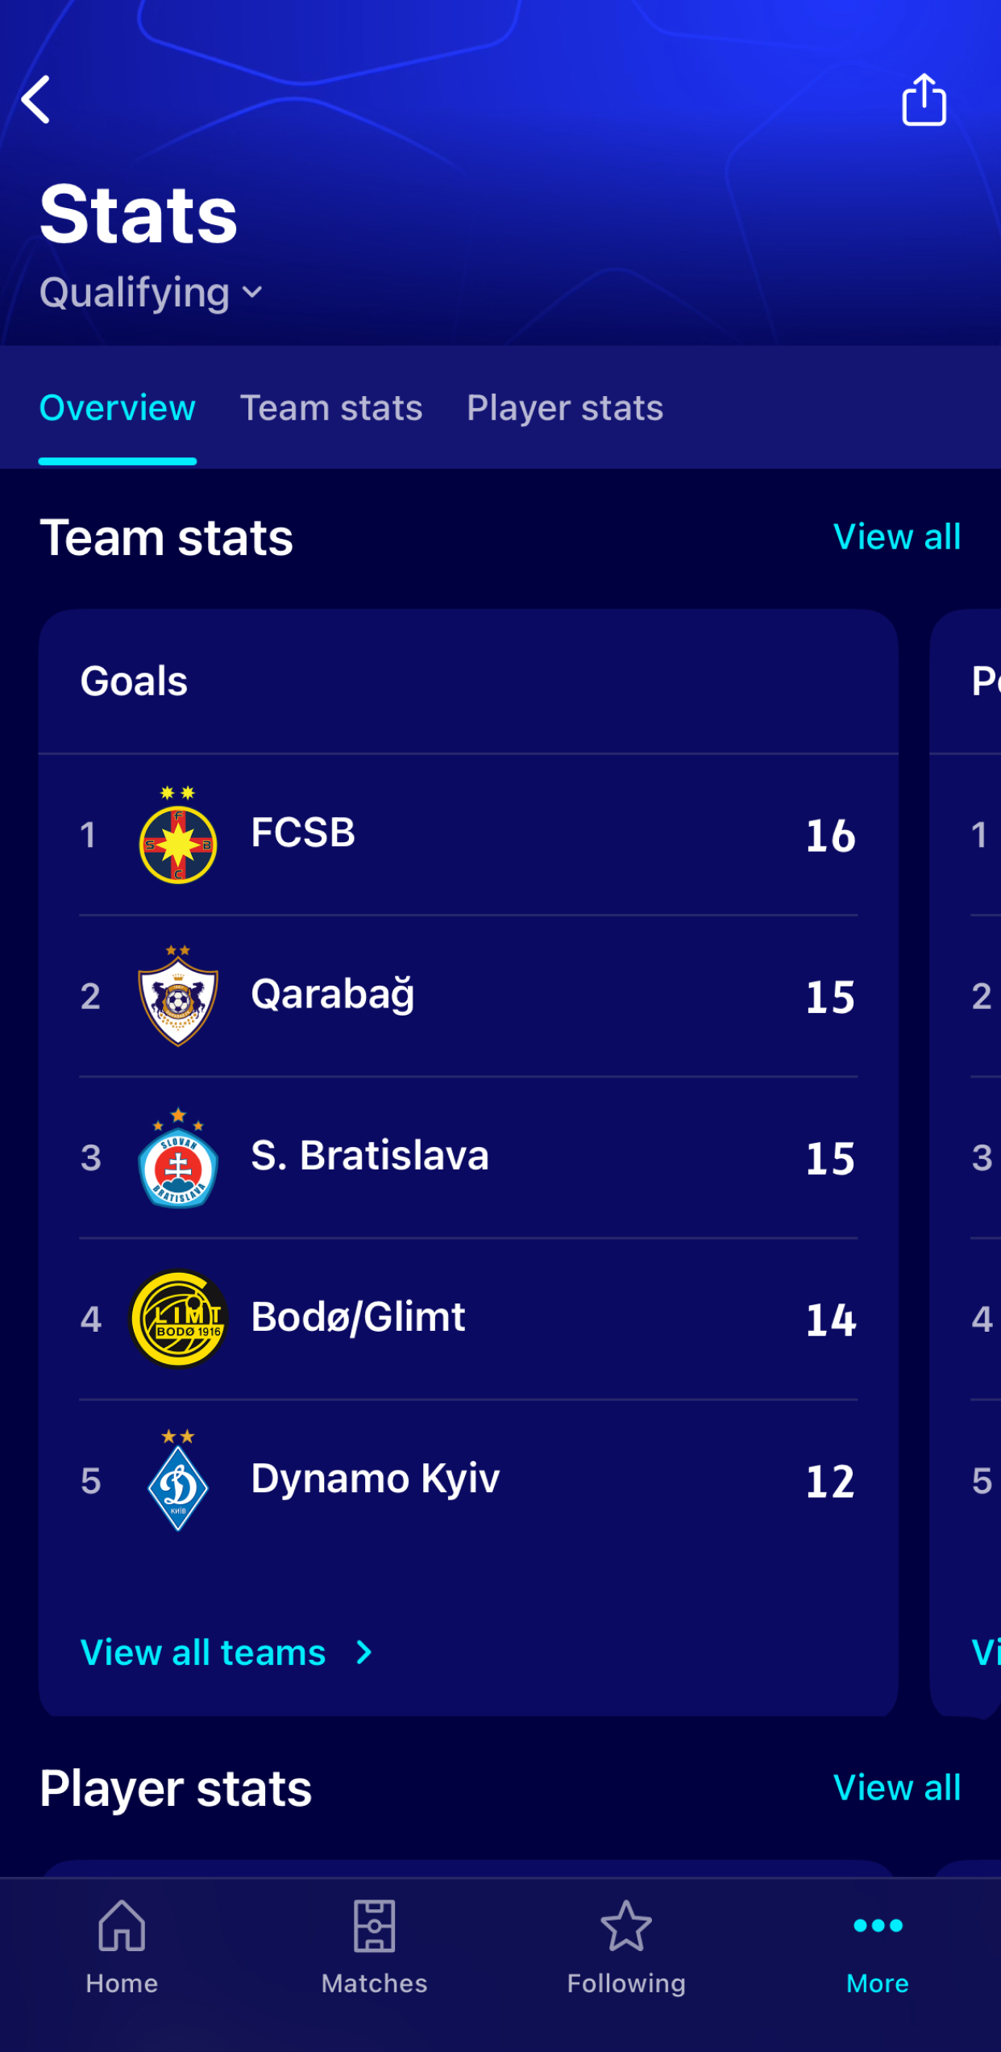
Task: Switch to the Team stats tab
Action: point(332,408)
